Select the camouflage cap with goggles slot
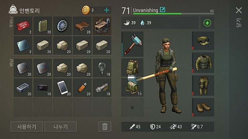This screenshot has height=139, width=248. click(x=203, y=41)
